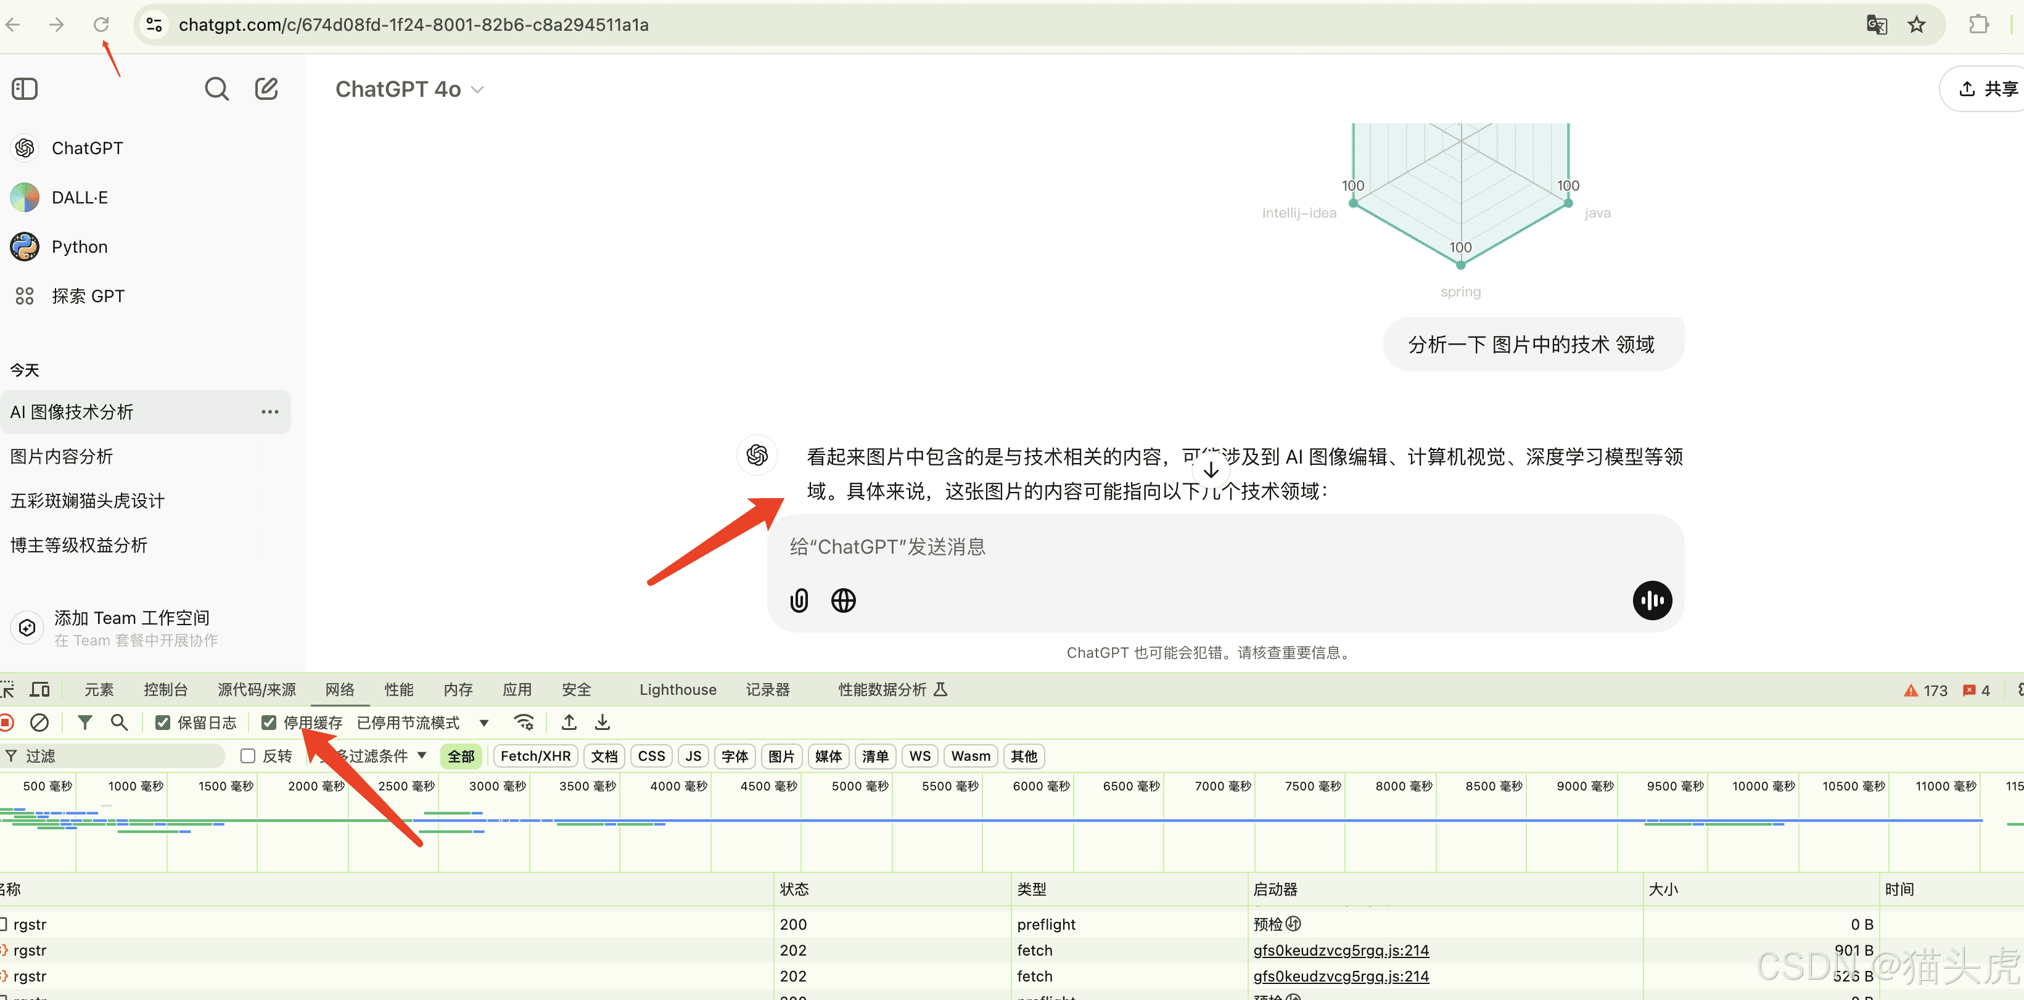Click the translate page icon
Viewport: 2024px width, 1000px height.
click(1876, 24)
